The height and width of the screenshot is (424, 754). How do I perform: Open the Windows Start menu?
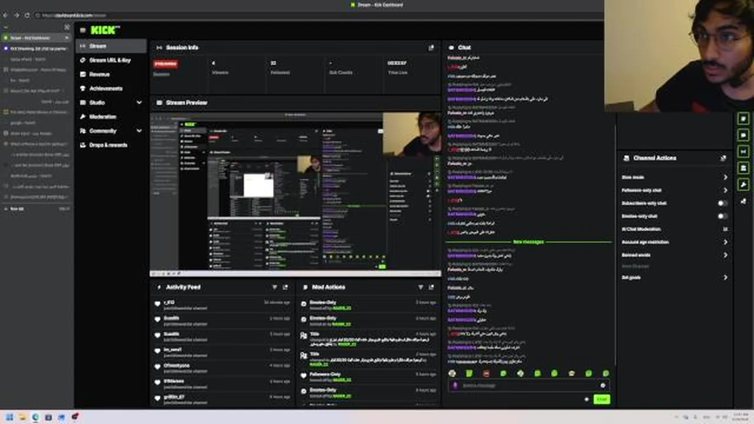[x=9, y=417]
